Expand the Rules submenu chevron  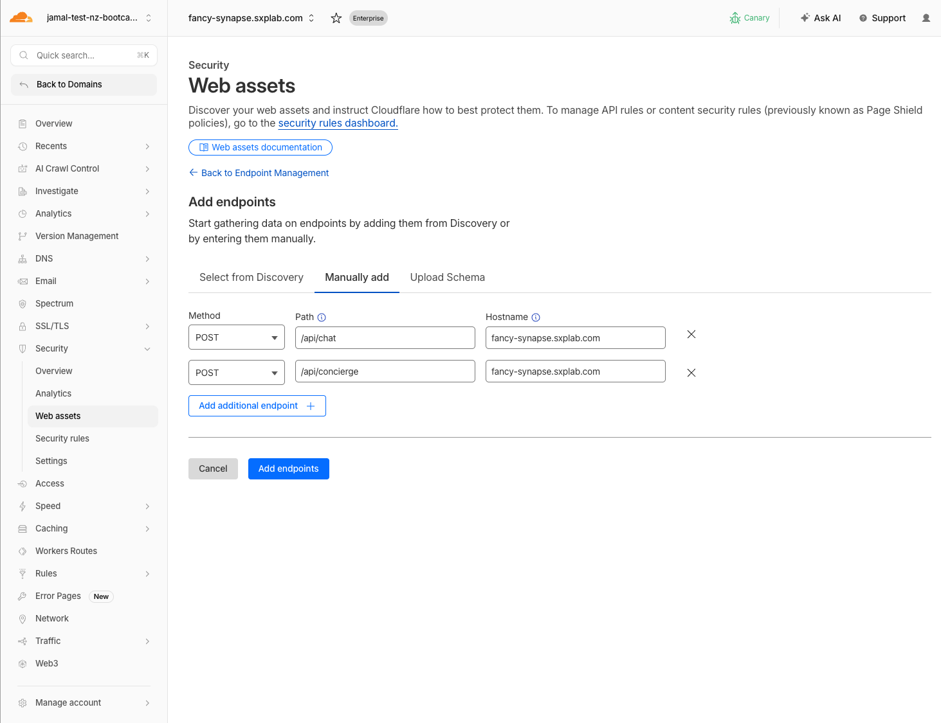[147, 573]
